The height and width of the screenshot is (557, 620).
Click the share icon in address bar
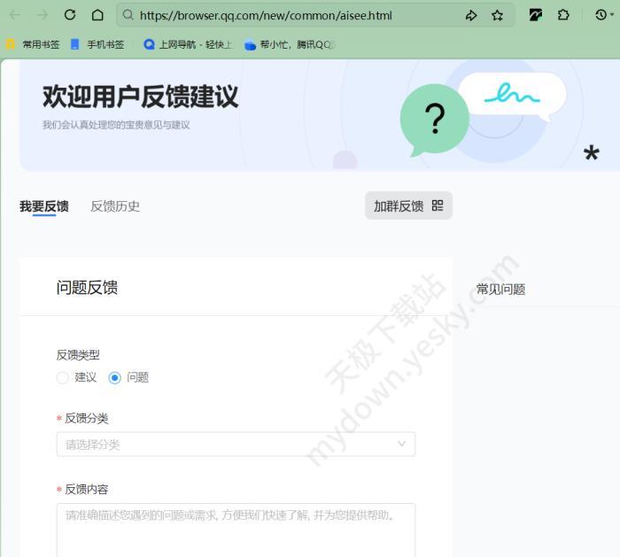[x=471, y=15]
